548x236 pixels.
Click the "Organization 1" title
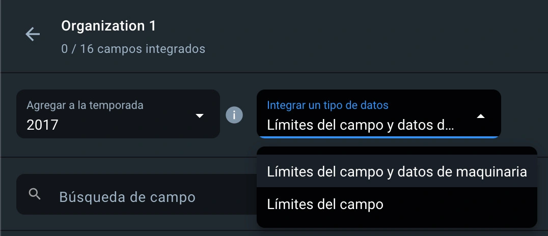(x=108, y=25)
